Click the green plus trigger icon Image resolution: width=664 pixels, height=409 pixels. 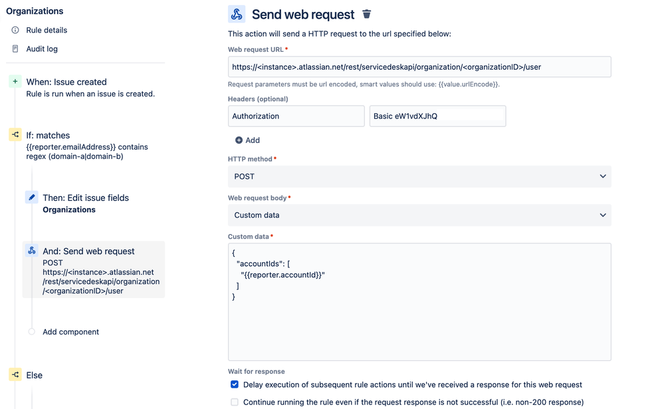coord(15,81)
